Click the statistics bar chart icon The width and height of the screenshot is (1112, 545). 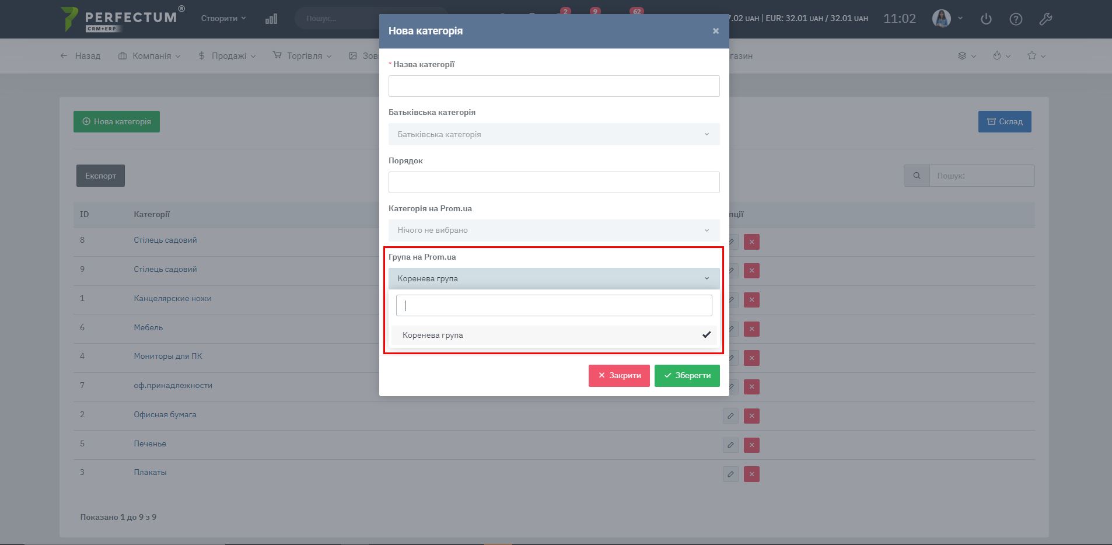coord(271,19)
